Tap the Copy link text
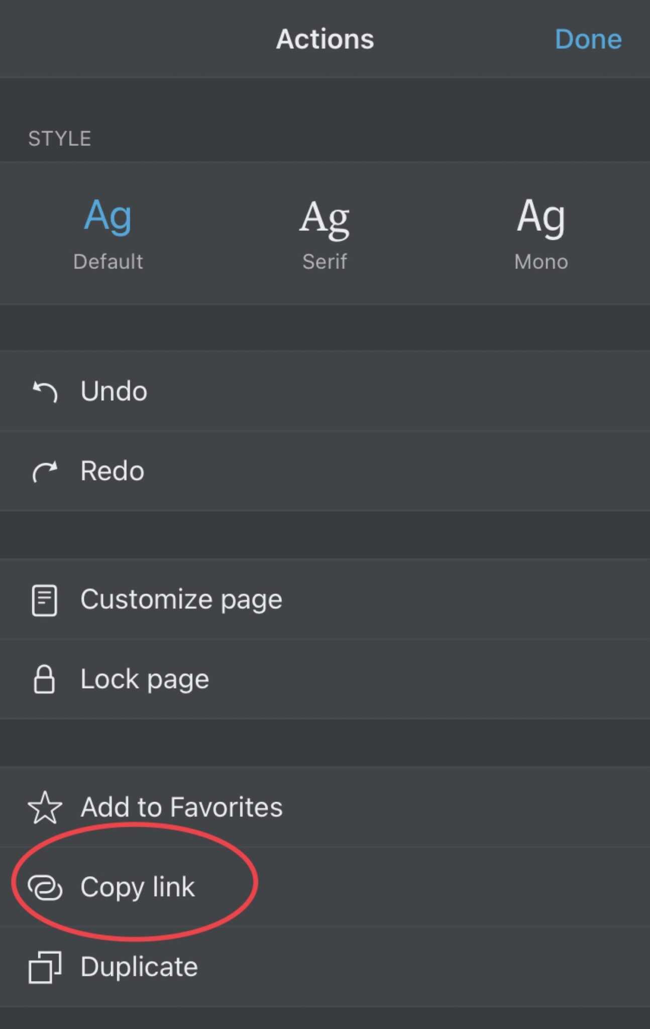 pyautogui.click(x=137, y=887)
